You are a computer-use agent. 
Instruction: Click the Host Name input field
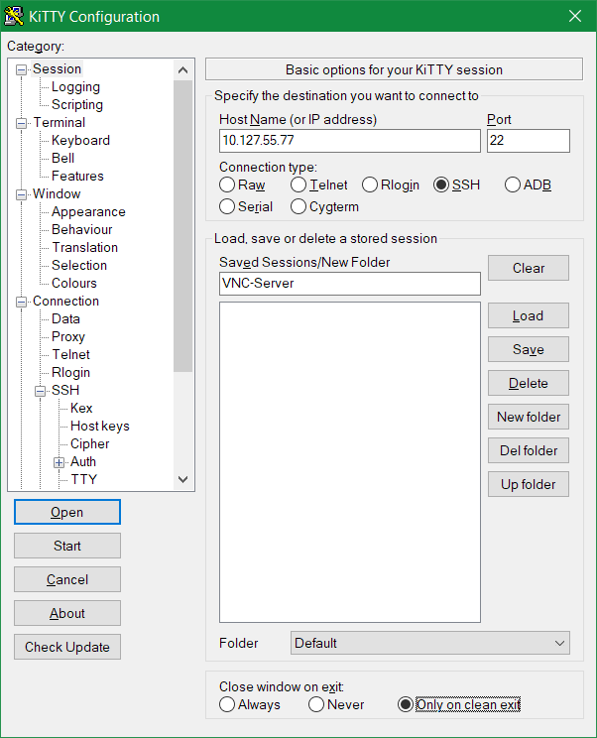pyautogui.click(x=349, y=141)
